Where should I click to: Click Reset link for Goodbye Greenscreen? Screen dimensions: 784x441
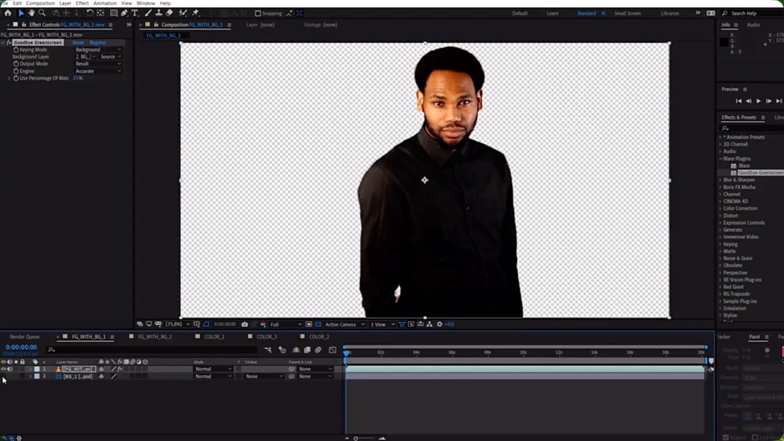point(78,42)
